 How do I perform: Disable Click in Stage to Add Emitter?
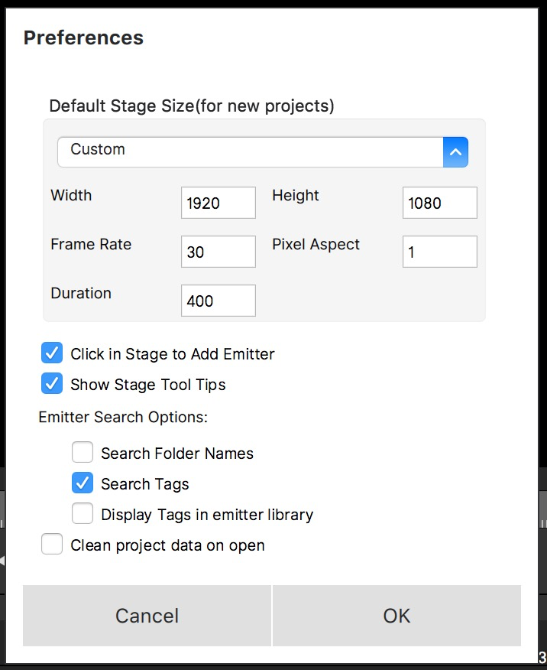tap(52, 353)
